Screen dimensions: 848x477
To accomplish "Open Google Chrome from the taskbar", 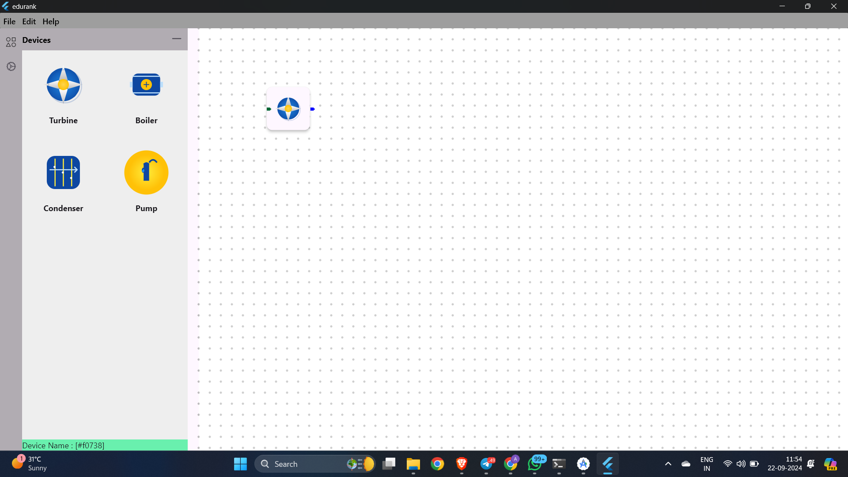I will [438, 464].
